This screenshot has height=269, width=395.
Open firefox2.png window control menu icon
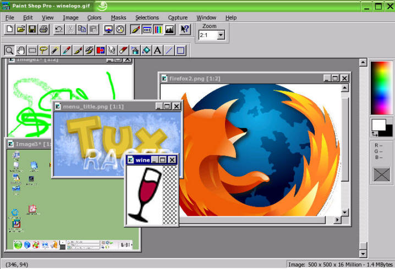[164, 78]
